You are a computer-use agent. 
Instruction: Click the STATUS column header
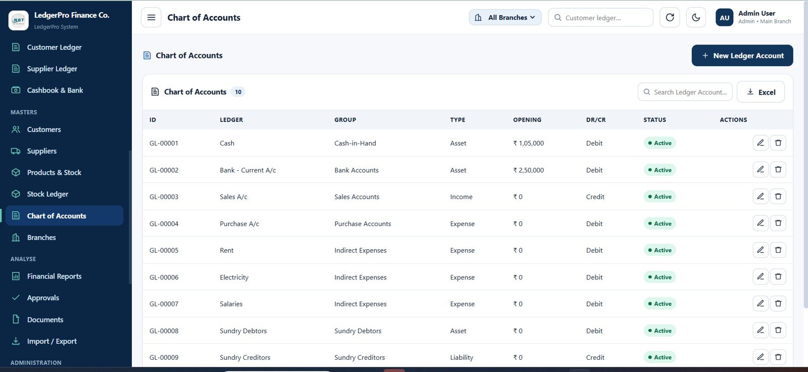coord(654,120)
